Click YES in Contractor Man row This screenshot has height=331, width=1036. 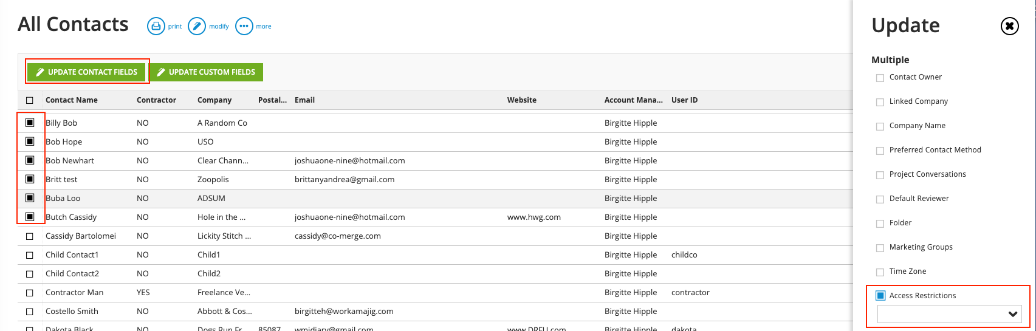[143, 292]
